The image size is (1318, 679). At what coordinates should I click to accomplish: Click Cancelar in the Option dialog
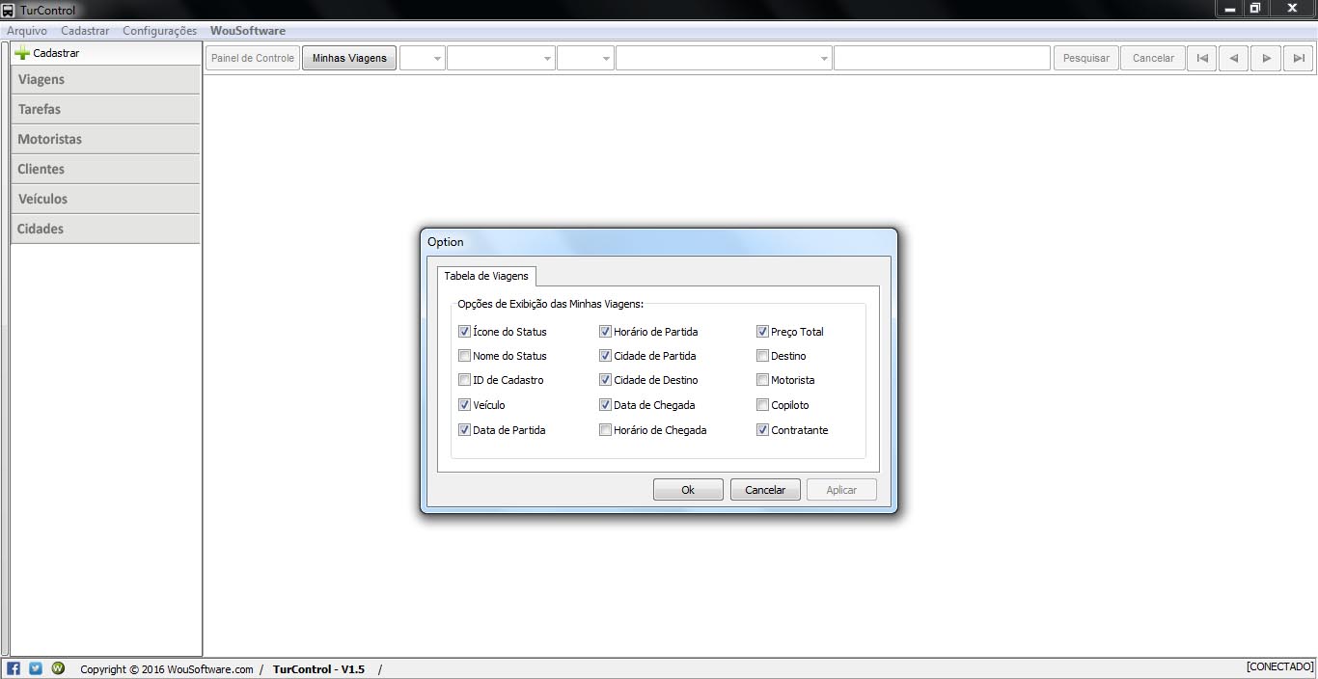coord(765,490)
